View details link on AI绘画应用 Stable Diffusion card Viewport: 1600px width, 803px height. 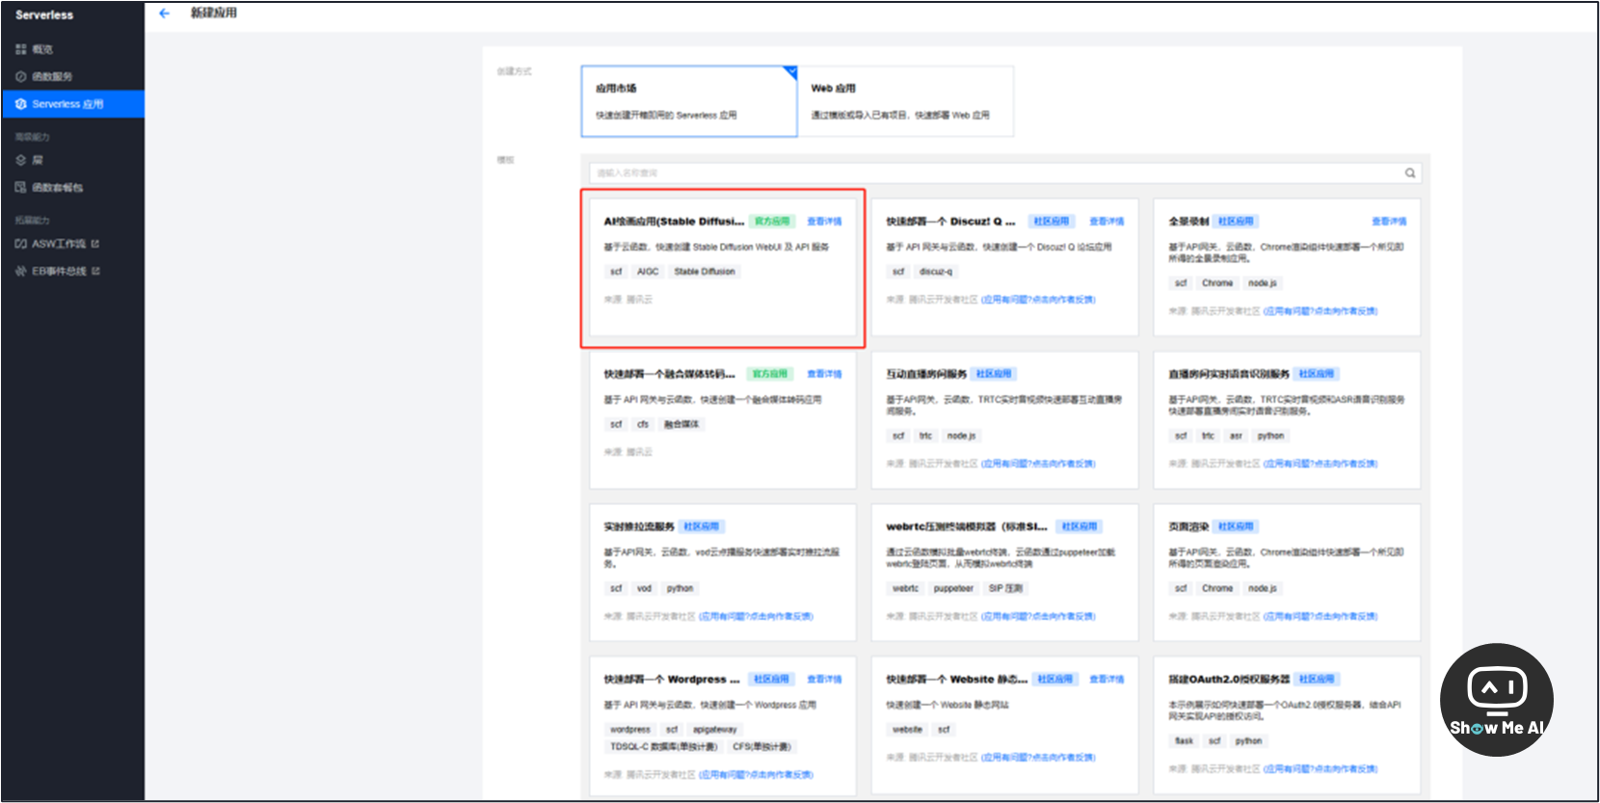point(824,222)
